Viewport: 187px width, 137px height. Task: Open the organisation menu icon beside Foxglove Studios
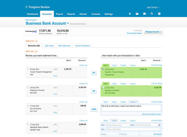(x=26, y=7)
